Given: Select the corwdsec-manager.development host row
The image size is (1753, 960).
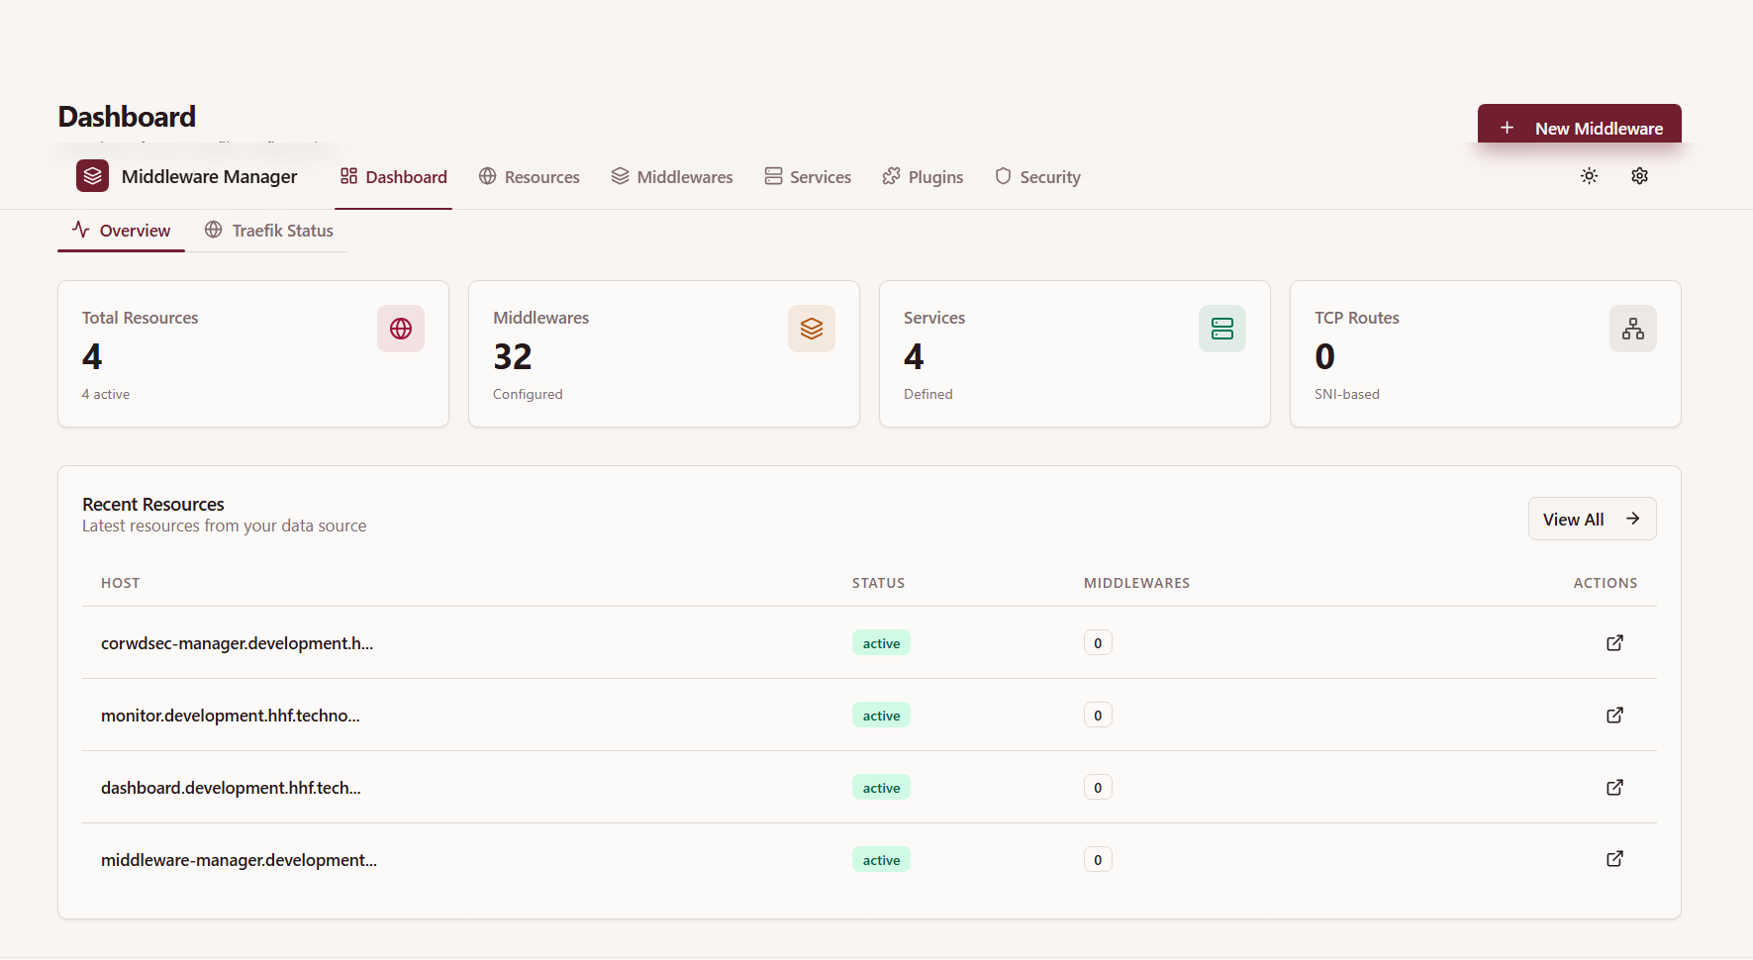Looking at the screenshot, I should coord(237,643).
